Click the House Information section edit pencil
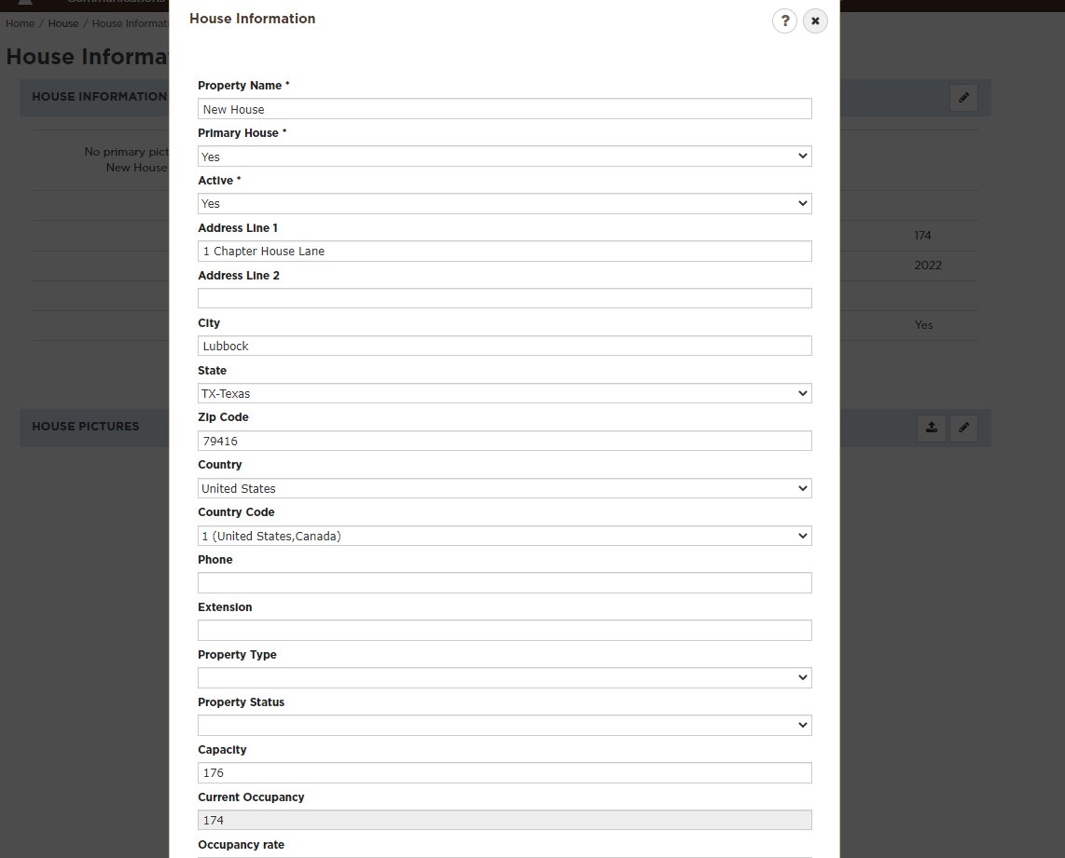 coord(963,98)
